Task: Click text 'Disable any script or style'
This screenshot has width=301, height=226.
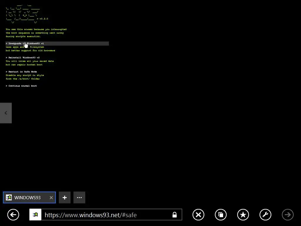Action: tap(25, 75)
